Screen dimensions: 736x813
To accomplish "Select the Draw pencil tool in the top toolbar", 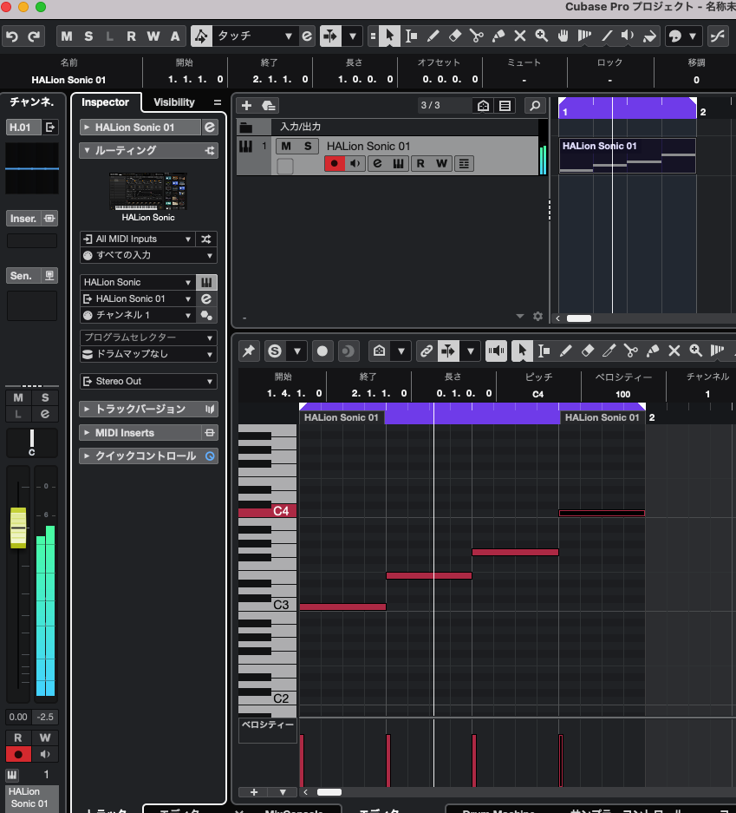I will [433, 36].
